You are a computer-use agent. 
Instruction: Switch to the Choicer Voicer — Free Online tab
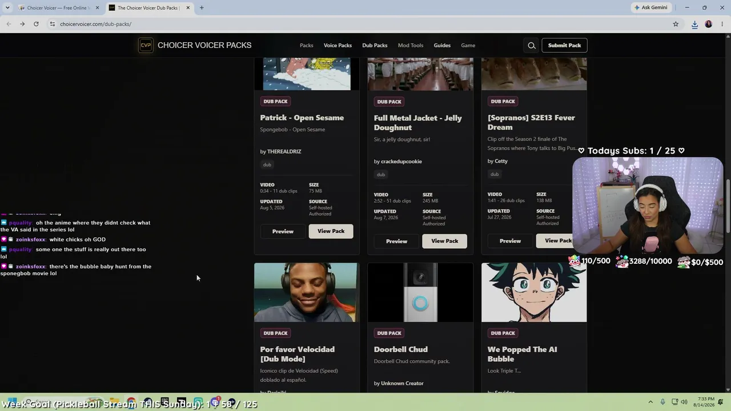(x=57, y=8)
